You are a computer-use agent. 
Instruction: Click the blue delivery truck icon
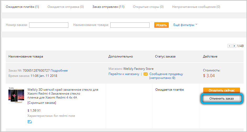(x=30, y=122)
